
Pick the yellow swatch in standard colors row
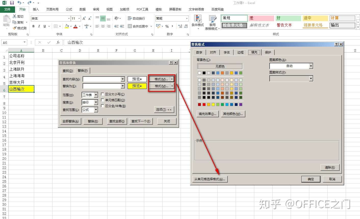pyautogui.click(x=213, y=105)
